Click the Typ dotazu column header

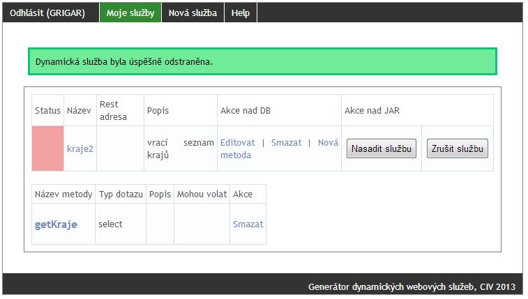pos(121,194)
